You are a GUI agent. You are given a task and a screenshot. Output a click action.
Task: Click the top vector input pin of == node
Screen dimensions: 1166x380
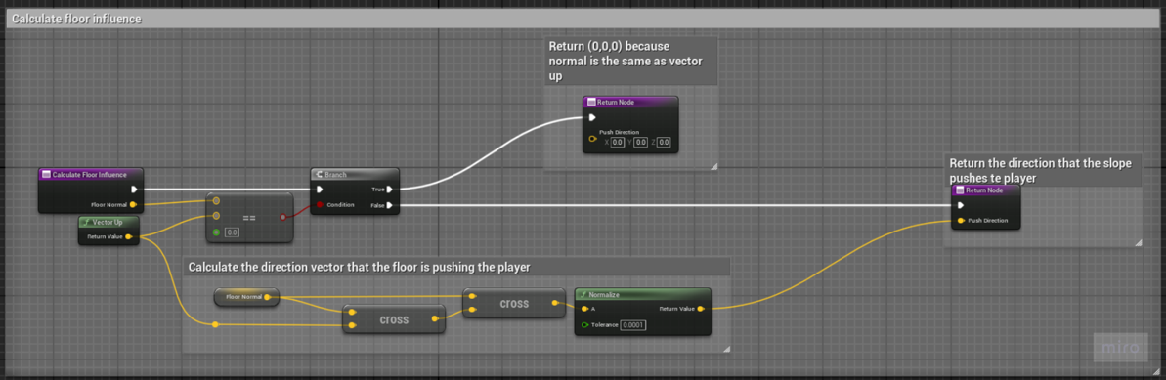click(x=216, y=201)
